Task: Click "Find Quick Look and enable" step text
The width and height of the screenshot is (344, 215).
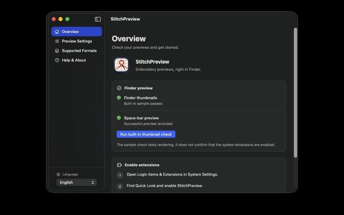Action: click(x=165, y=186)
